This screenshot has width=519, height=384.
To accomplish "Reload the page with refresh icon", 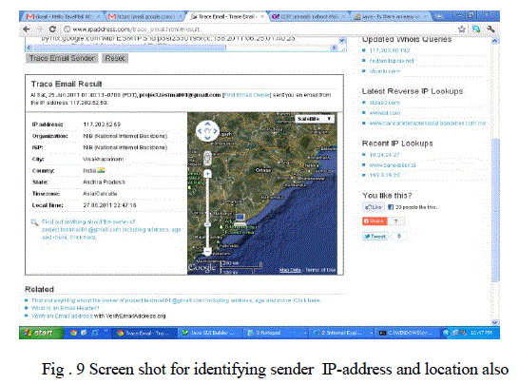I will coord(52,29).
